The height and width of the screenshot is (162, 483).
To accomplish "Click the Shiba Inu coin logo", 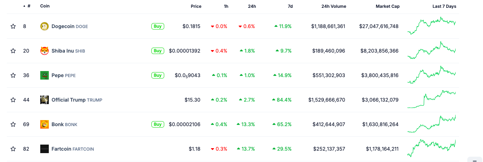I will [x=45, y=51].
